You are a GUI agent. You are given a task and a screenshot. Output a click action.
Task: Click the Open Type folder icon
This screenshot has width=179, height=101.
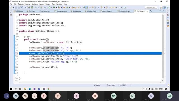point(72,8)
